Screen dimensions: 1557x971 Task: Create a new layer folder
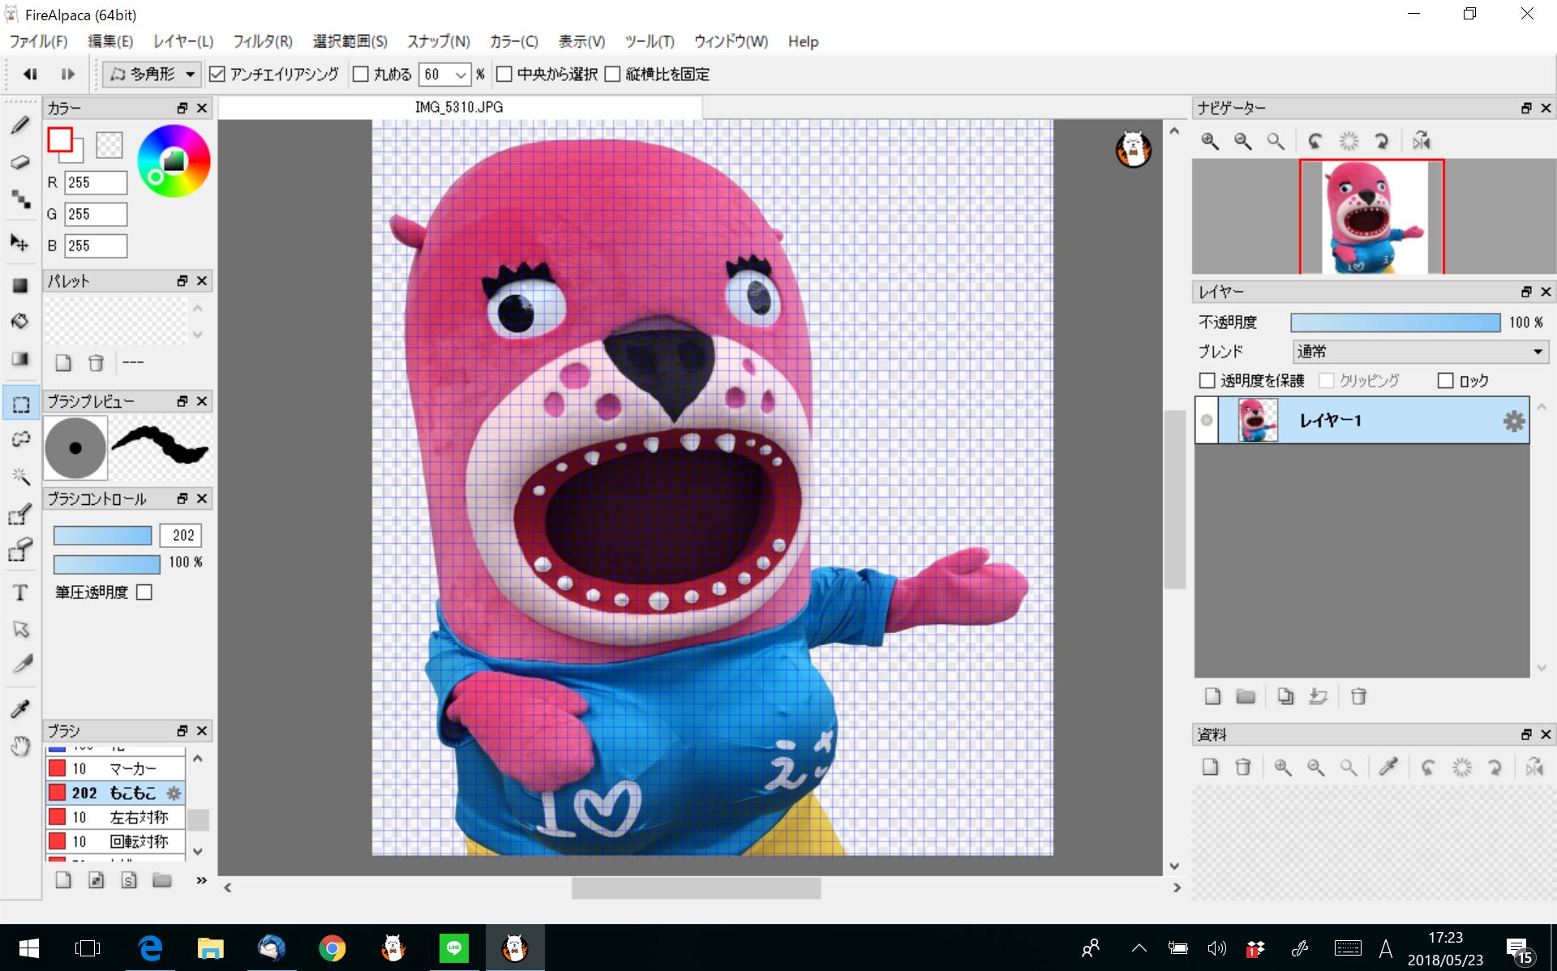coord(1246,696)
